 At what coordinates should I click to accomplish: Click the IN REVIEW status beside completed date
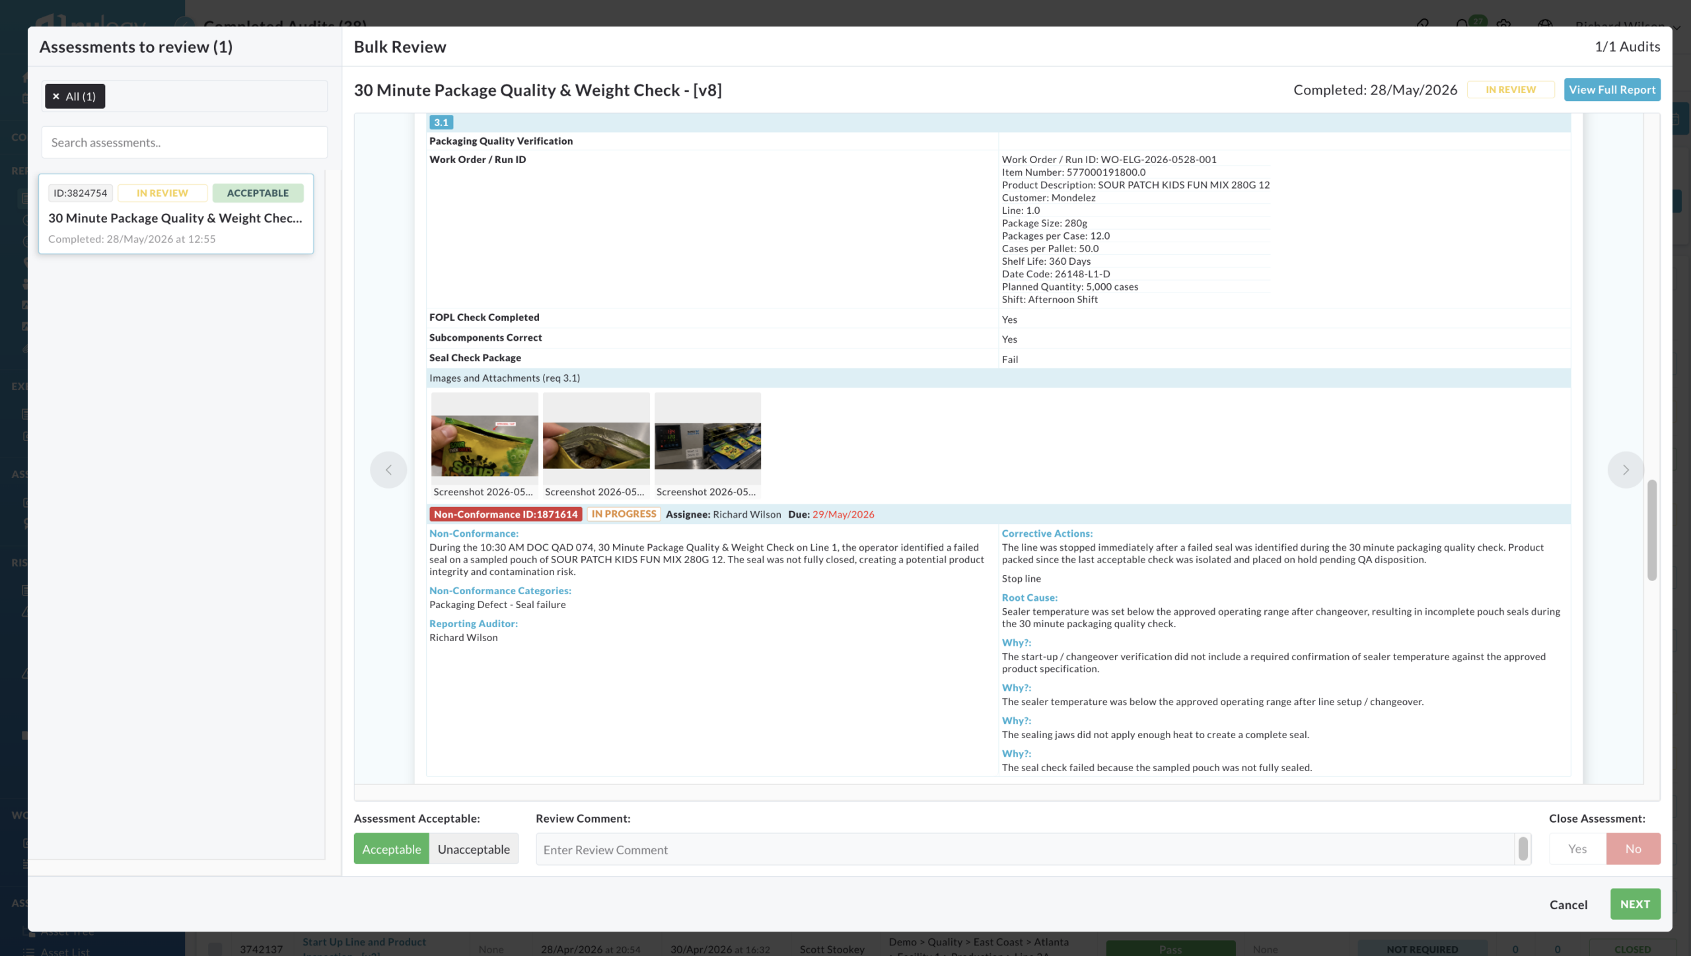pyautogui.click(x=1511, y=90)
